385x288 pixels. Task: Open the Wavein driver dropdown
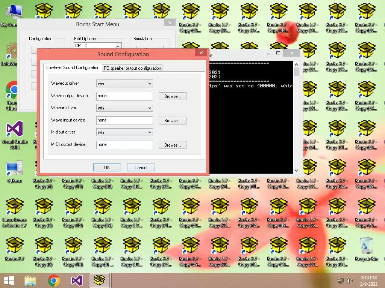click(x=124, y=108)
